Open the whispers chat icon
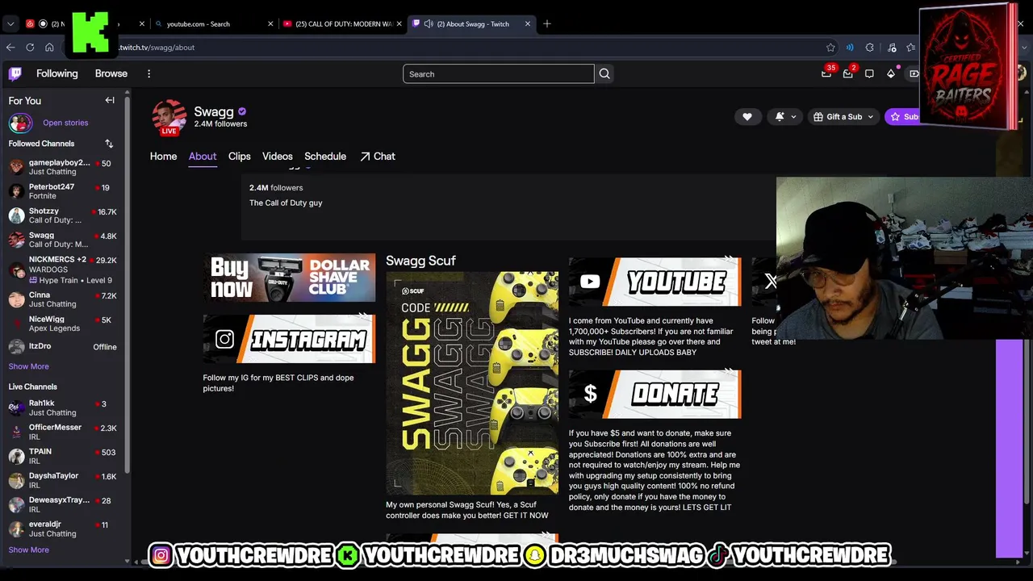This screenshot has height=581, width=1033. [869, 73]
